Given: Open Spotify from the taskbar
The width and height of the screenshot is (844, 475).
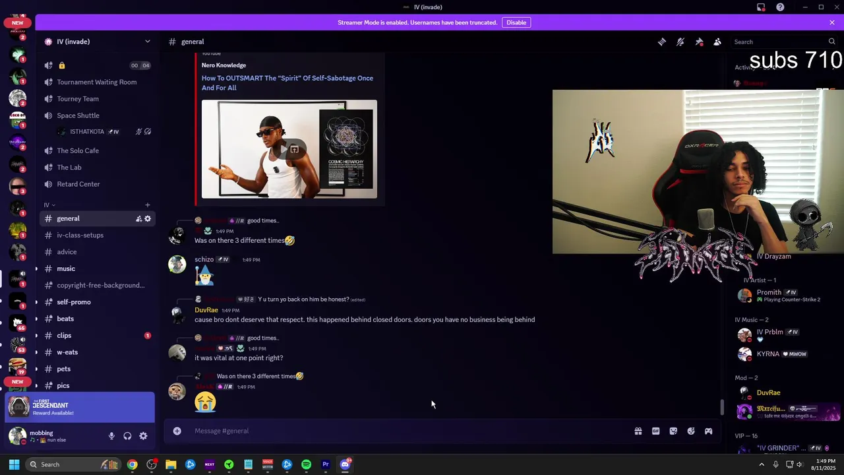Looking at the screenshot, I should [306, 464].
